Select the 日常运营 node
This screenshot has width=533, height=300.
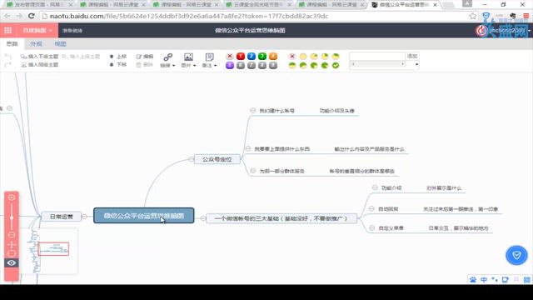coord(62,217)
